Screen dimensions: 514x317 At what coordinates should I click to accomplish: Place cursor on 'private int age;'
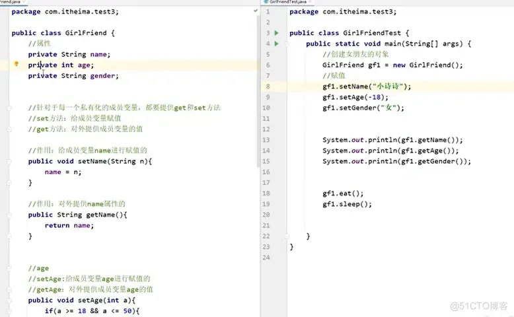click(61, 65)
